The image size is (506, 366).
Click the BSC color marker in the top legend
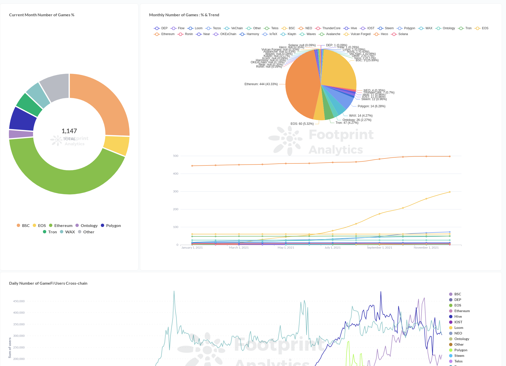point(284,28)
